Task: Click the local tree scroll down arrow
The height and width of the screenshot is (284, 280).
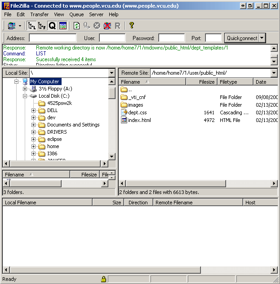Action: tap(112, 157)
